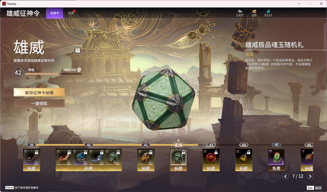This screenshot has width=327, height=192.
Task: Click the level 42 timeline marker
Action: pyautogui.click(x=178, y=145)
